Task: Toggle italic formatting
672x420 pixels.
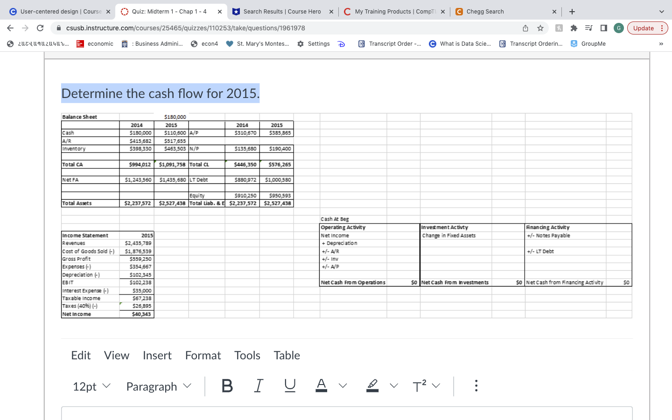Action: [x=259, y=386]
